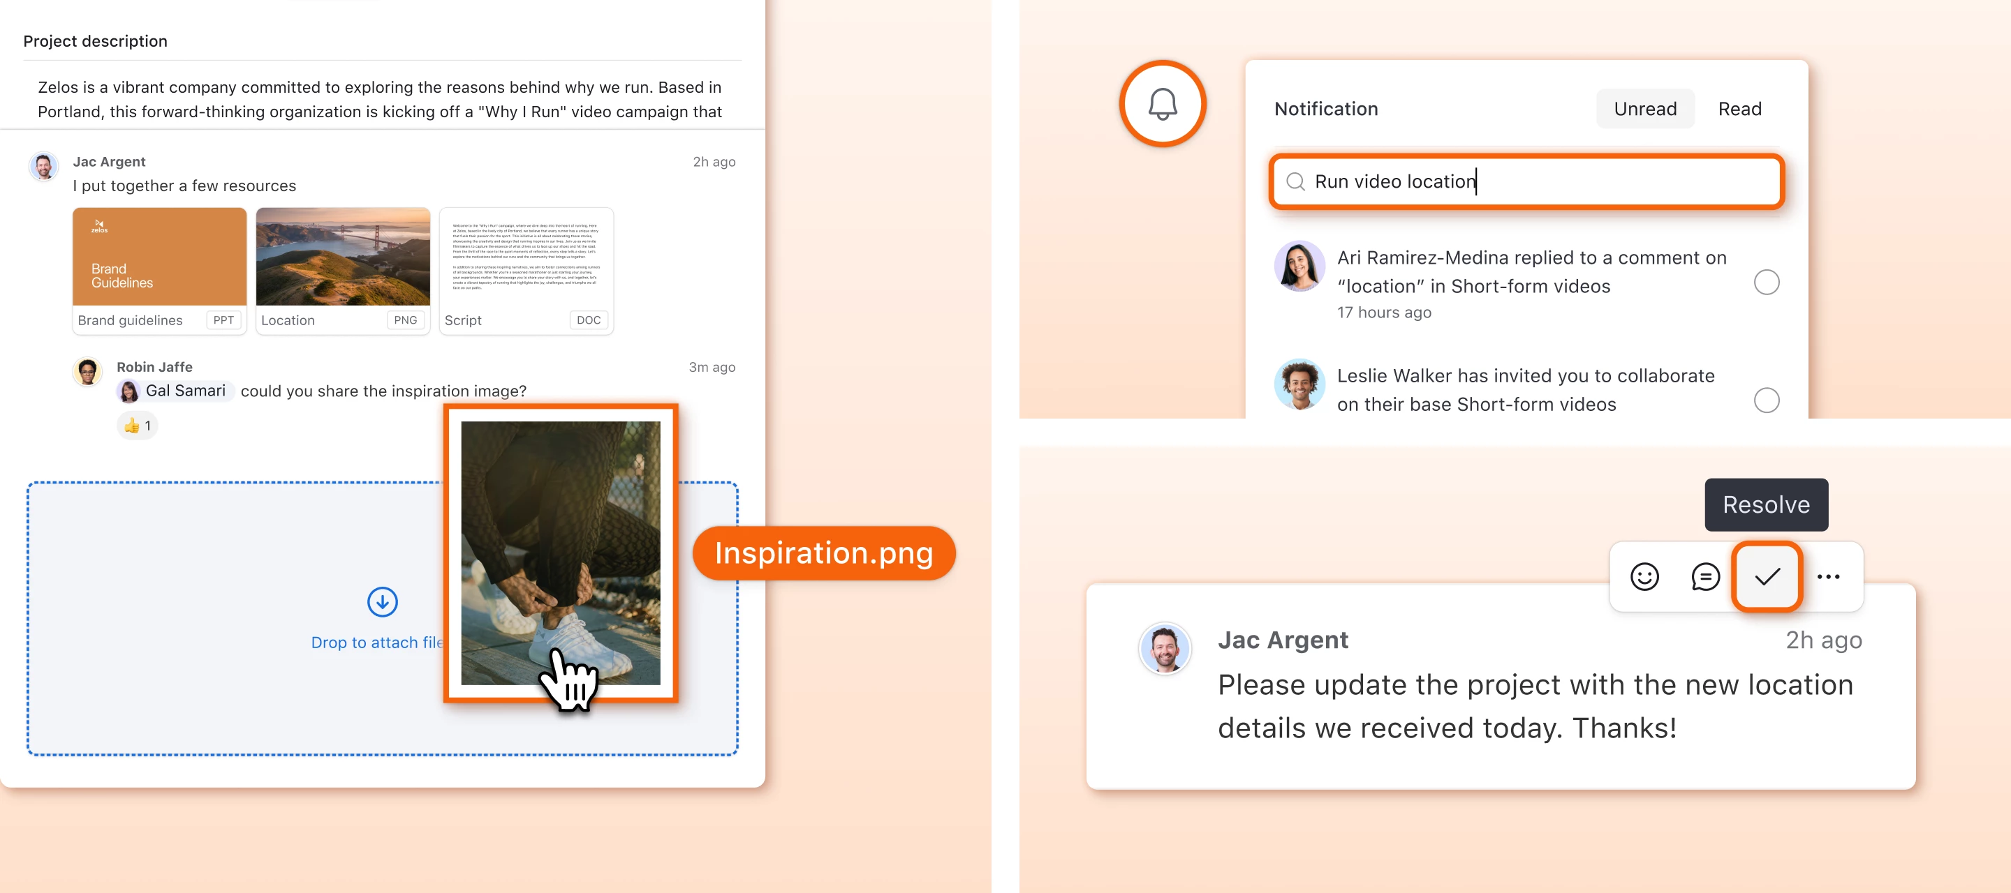The width and height of the screenshot is (2011, 893).
Task: Click the Resolve checkmark icon
Action: 1766,576
